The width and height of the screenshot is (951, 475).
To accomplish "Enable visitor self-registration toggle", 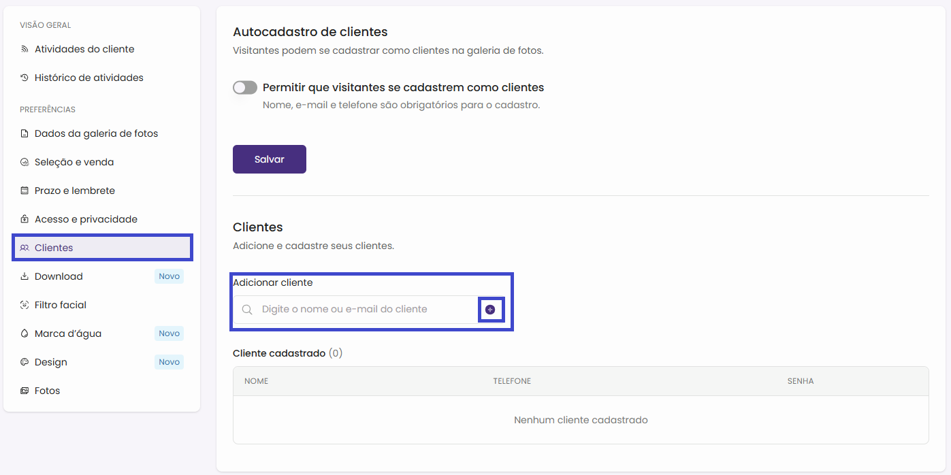I will [245, 88].
